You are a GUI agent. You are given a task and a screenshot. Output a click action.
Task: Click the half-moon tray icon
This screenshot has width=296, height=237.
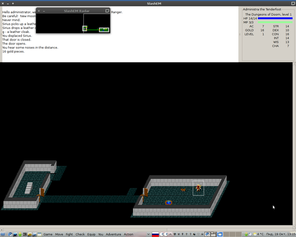(x=194, y=234)
